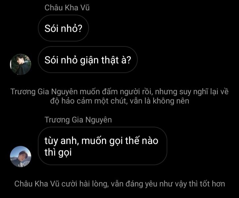239x198 pixels.
Task: Click sender name Châu Kha Vũ above messages
Action: 67,8
